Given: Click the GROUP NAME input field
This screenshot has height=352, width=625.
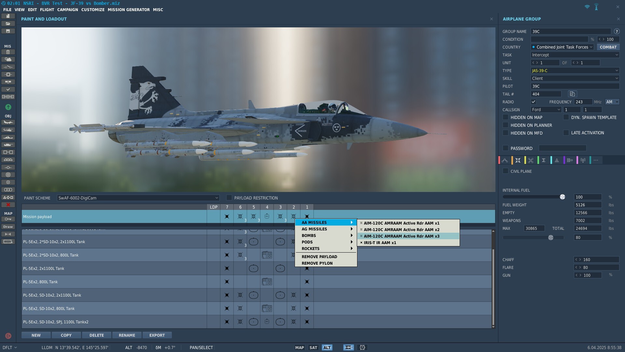Looking at the screenshot, I should [x=571, y=31].
